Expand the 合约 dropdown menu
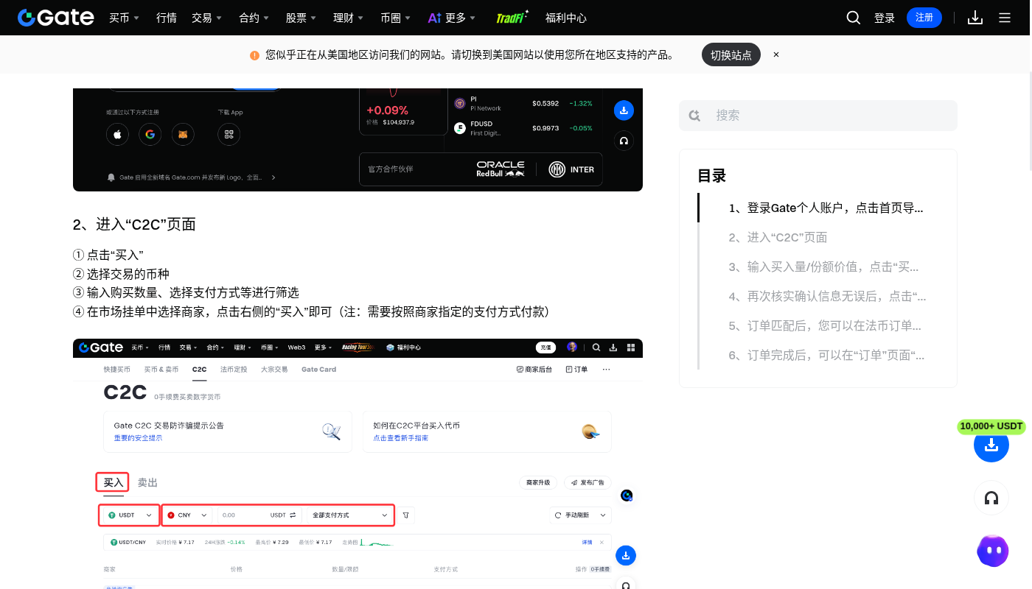1032x589 pixels. point(254,18)
